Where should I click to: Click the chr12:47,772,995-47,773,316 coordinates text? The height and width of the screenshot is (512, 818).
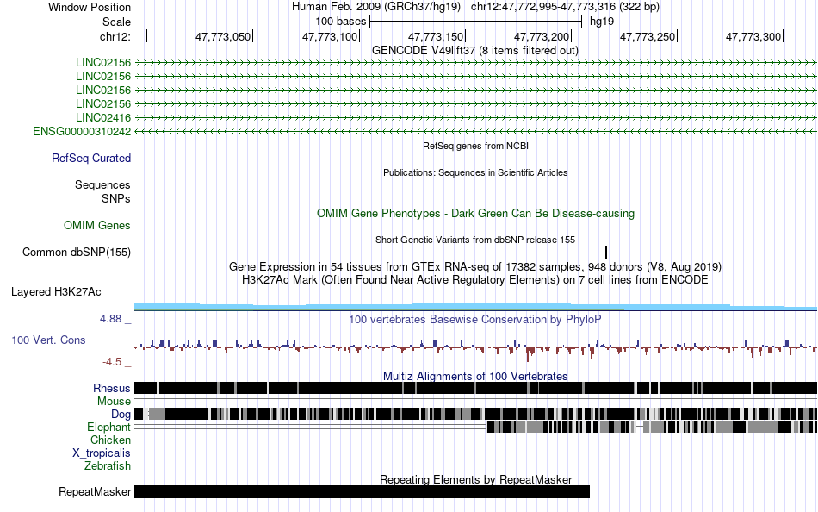pyautogui.click(x=565, y=7)
